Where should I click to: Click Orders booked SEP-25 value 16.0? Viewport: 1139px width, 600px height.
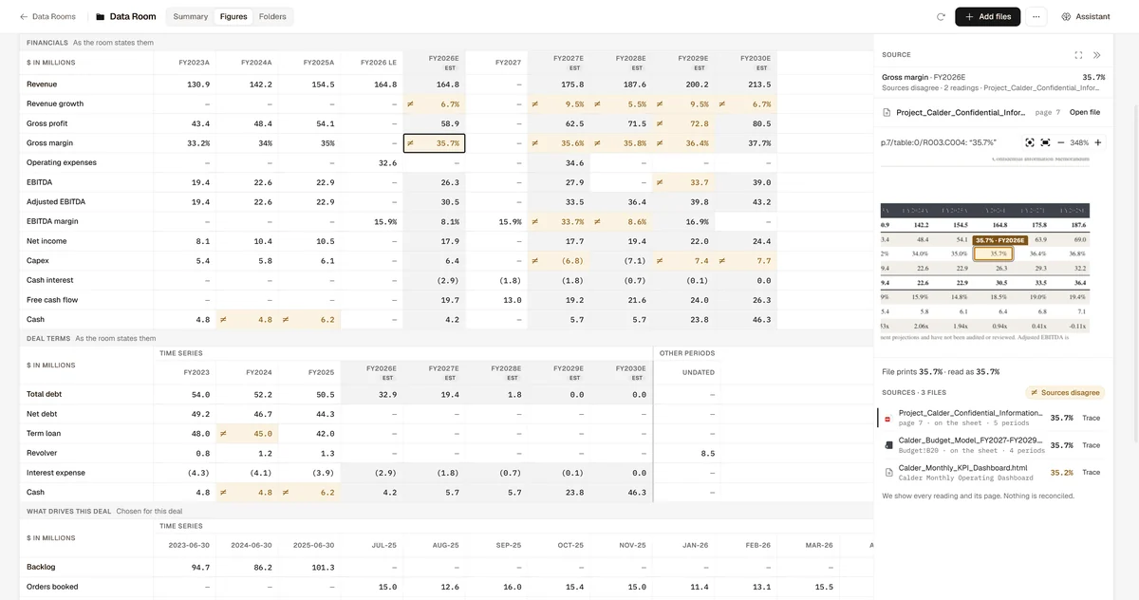click(513, 587)
